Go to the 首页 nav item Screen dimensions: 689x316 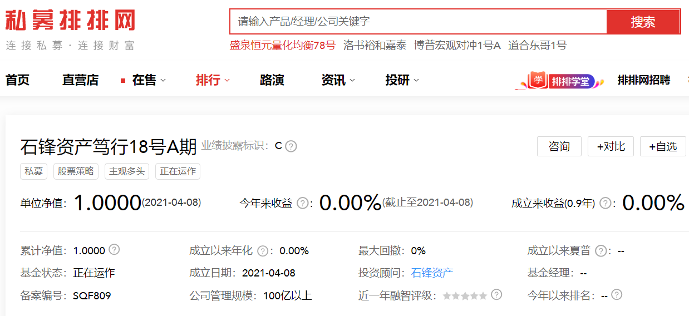[x=17, y=80]
